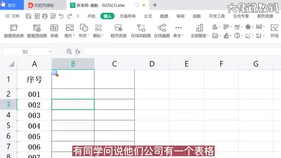The image size is (281, 158).
Task: Click the Name Box showing B3
Action: point(25,52)
